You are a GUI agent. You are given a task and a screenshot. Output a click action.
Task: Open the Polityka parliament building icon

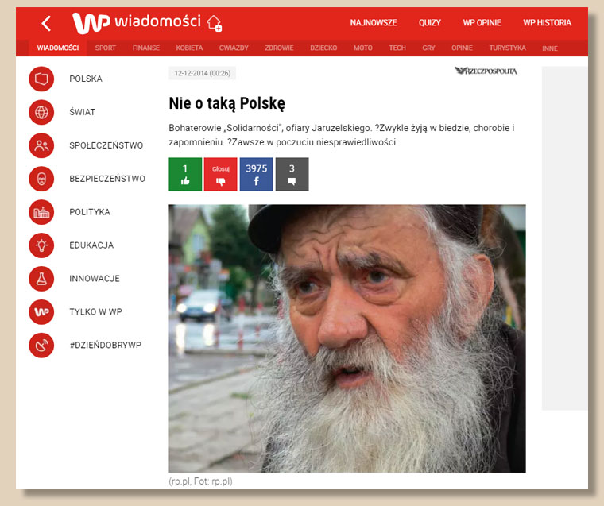(41, 212)
